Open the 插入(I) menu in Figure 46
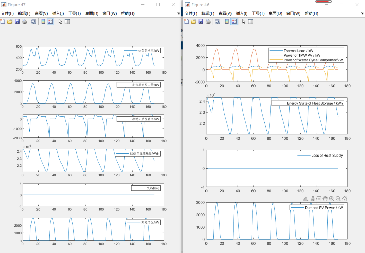 tap(242, 13)
